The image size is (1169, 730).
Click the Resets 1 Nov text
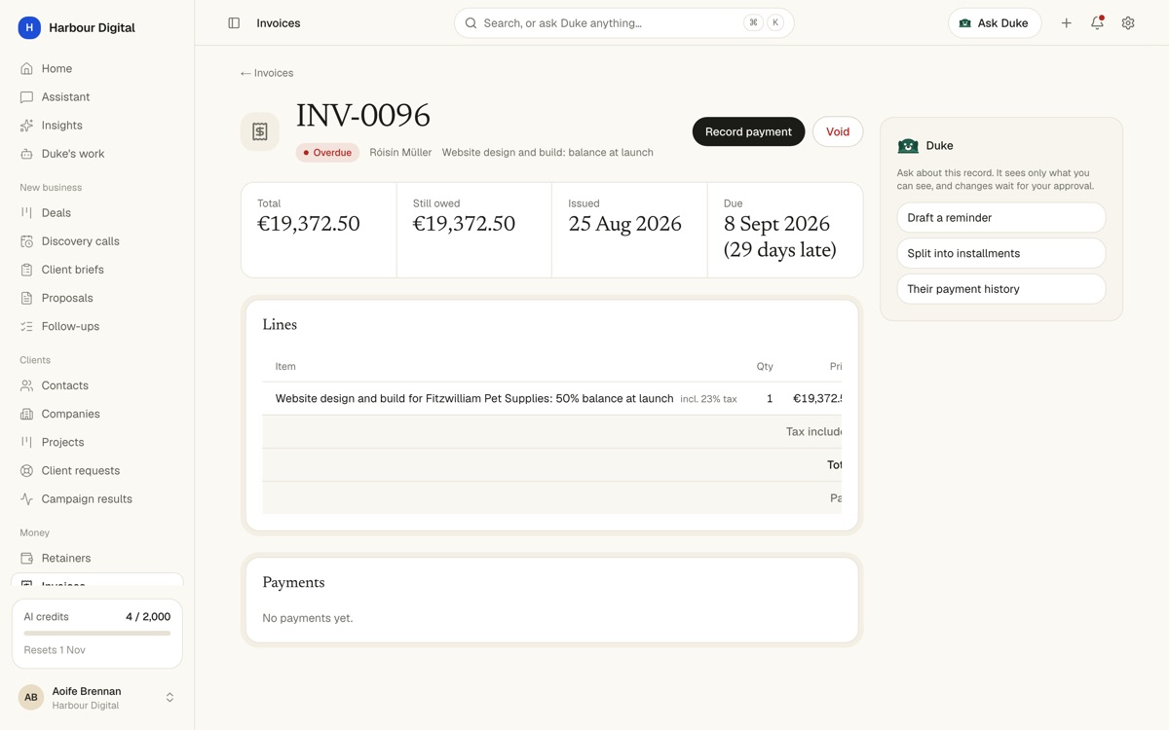[55, 650]
